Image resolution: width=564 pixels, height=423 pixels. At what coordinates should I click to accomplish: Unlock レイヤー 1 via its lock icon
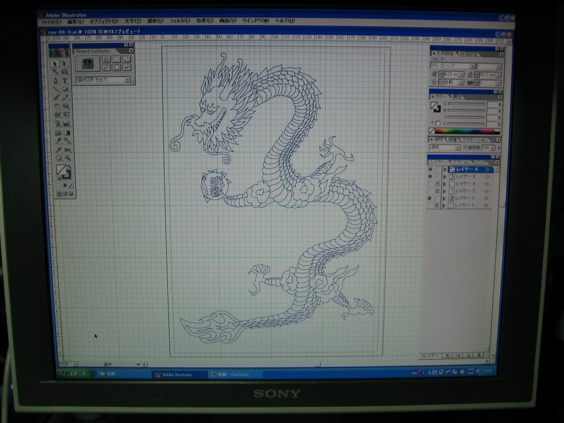pos(437,206)
